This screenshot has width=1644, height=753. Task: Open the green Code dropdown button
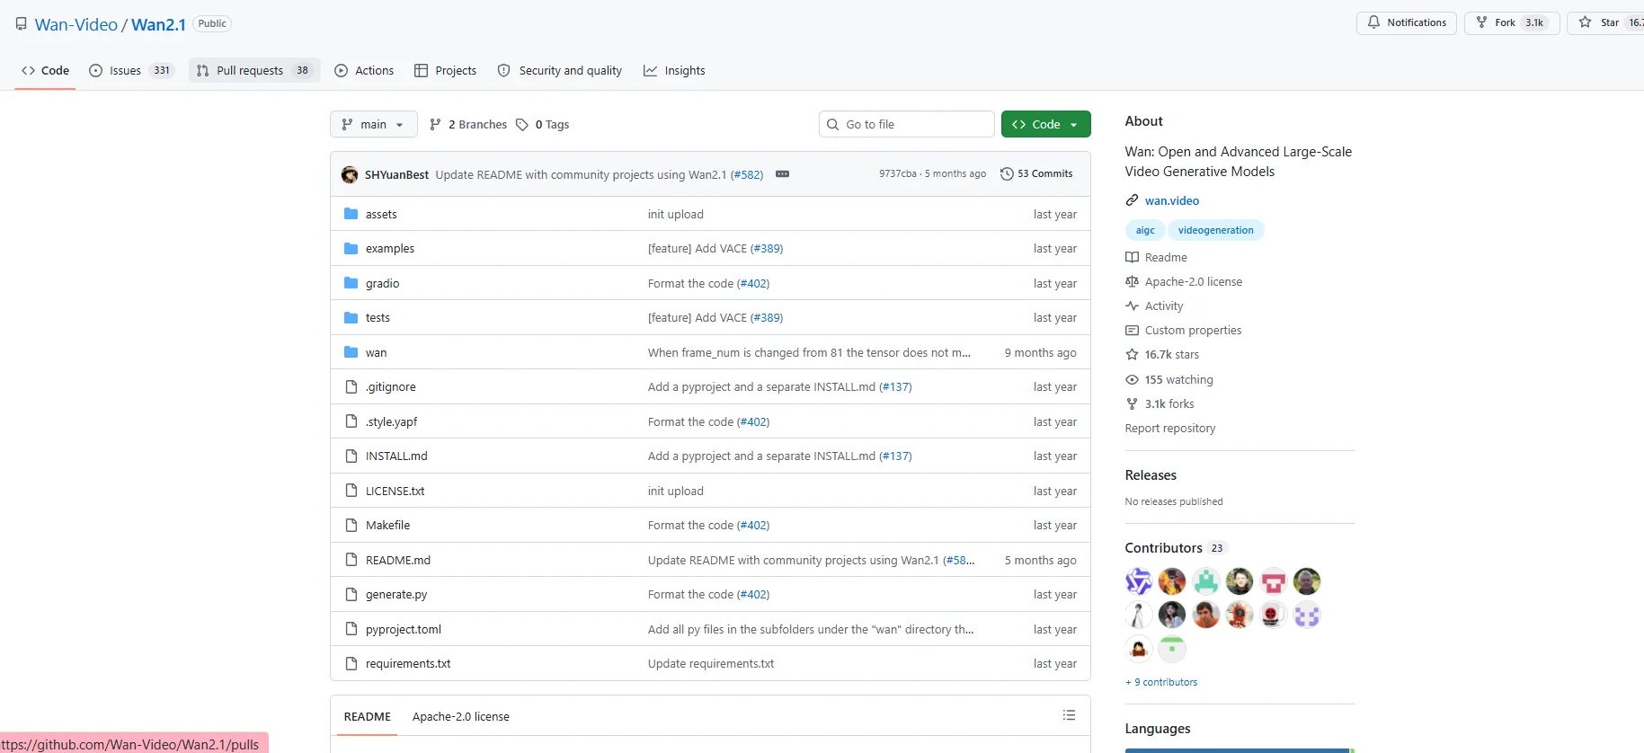tap(1045, 124)
